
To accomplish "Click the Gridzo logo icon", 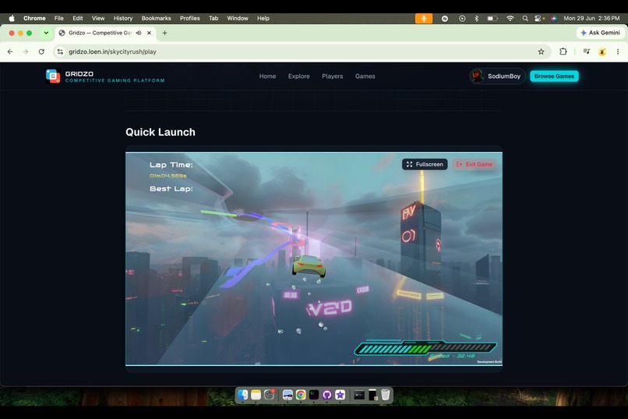I will 53,76.
